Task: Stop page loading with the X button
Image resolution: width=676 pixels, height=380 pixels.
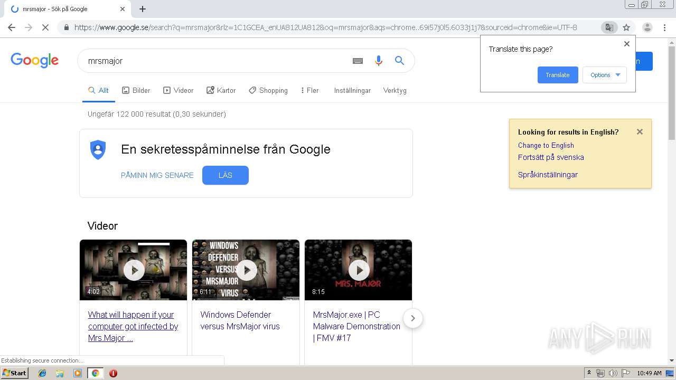Action: click(45, 27)
